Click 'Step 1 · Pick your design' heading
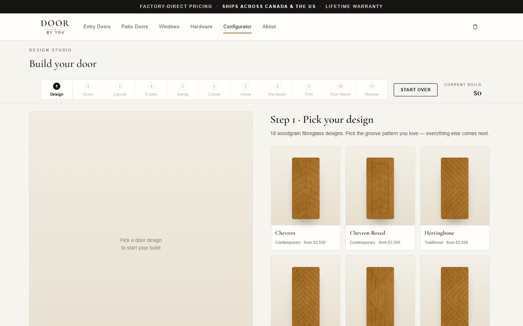 tap(322, 120)
